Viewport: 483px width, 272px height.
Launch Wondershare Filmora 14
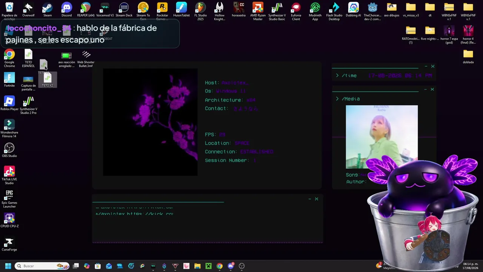(9, 128)
